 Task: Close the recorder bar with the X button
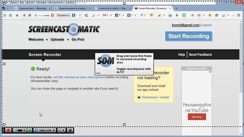click(x=70, y=131)
